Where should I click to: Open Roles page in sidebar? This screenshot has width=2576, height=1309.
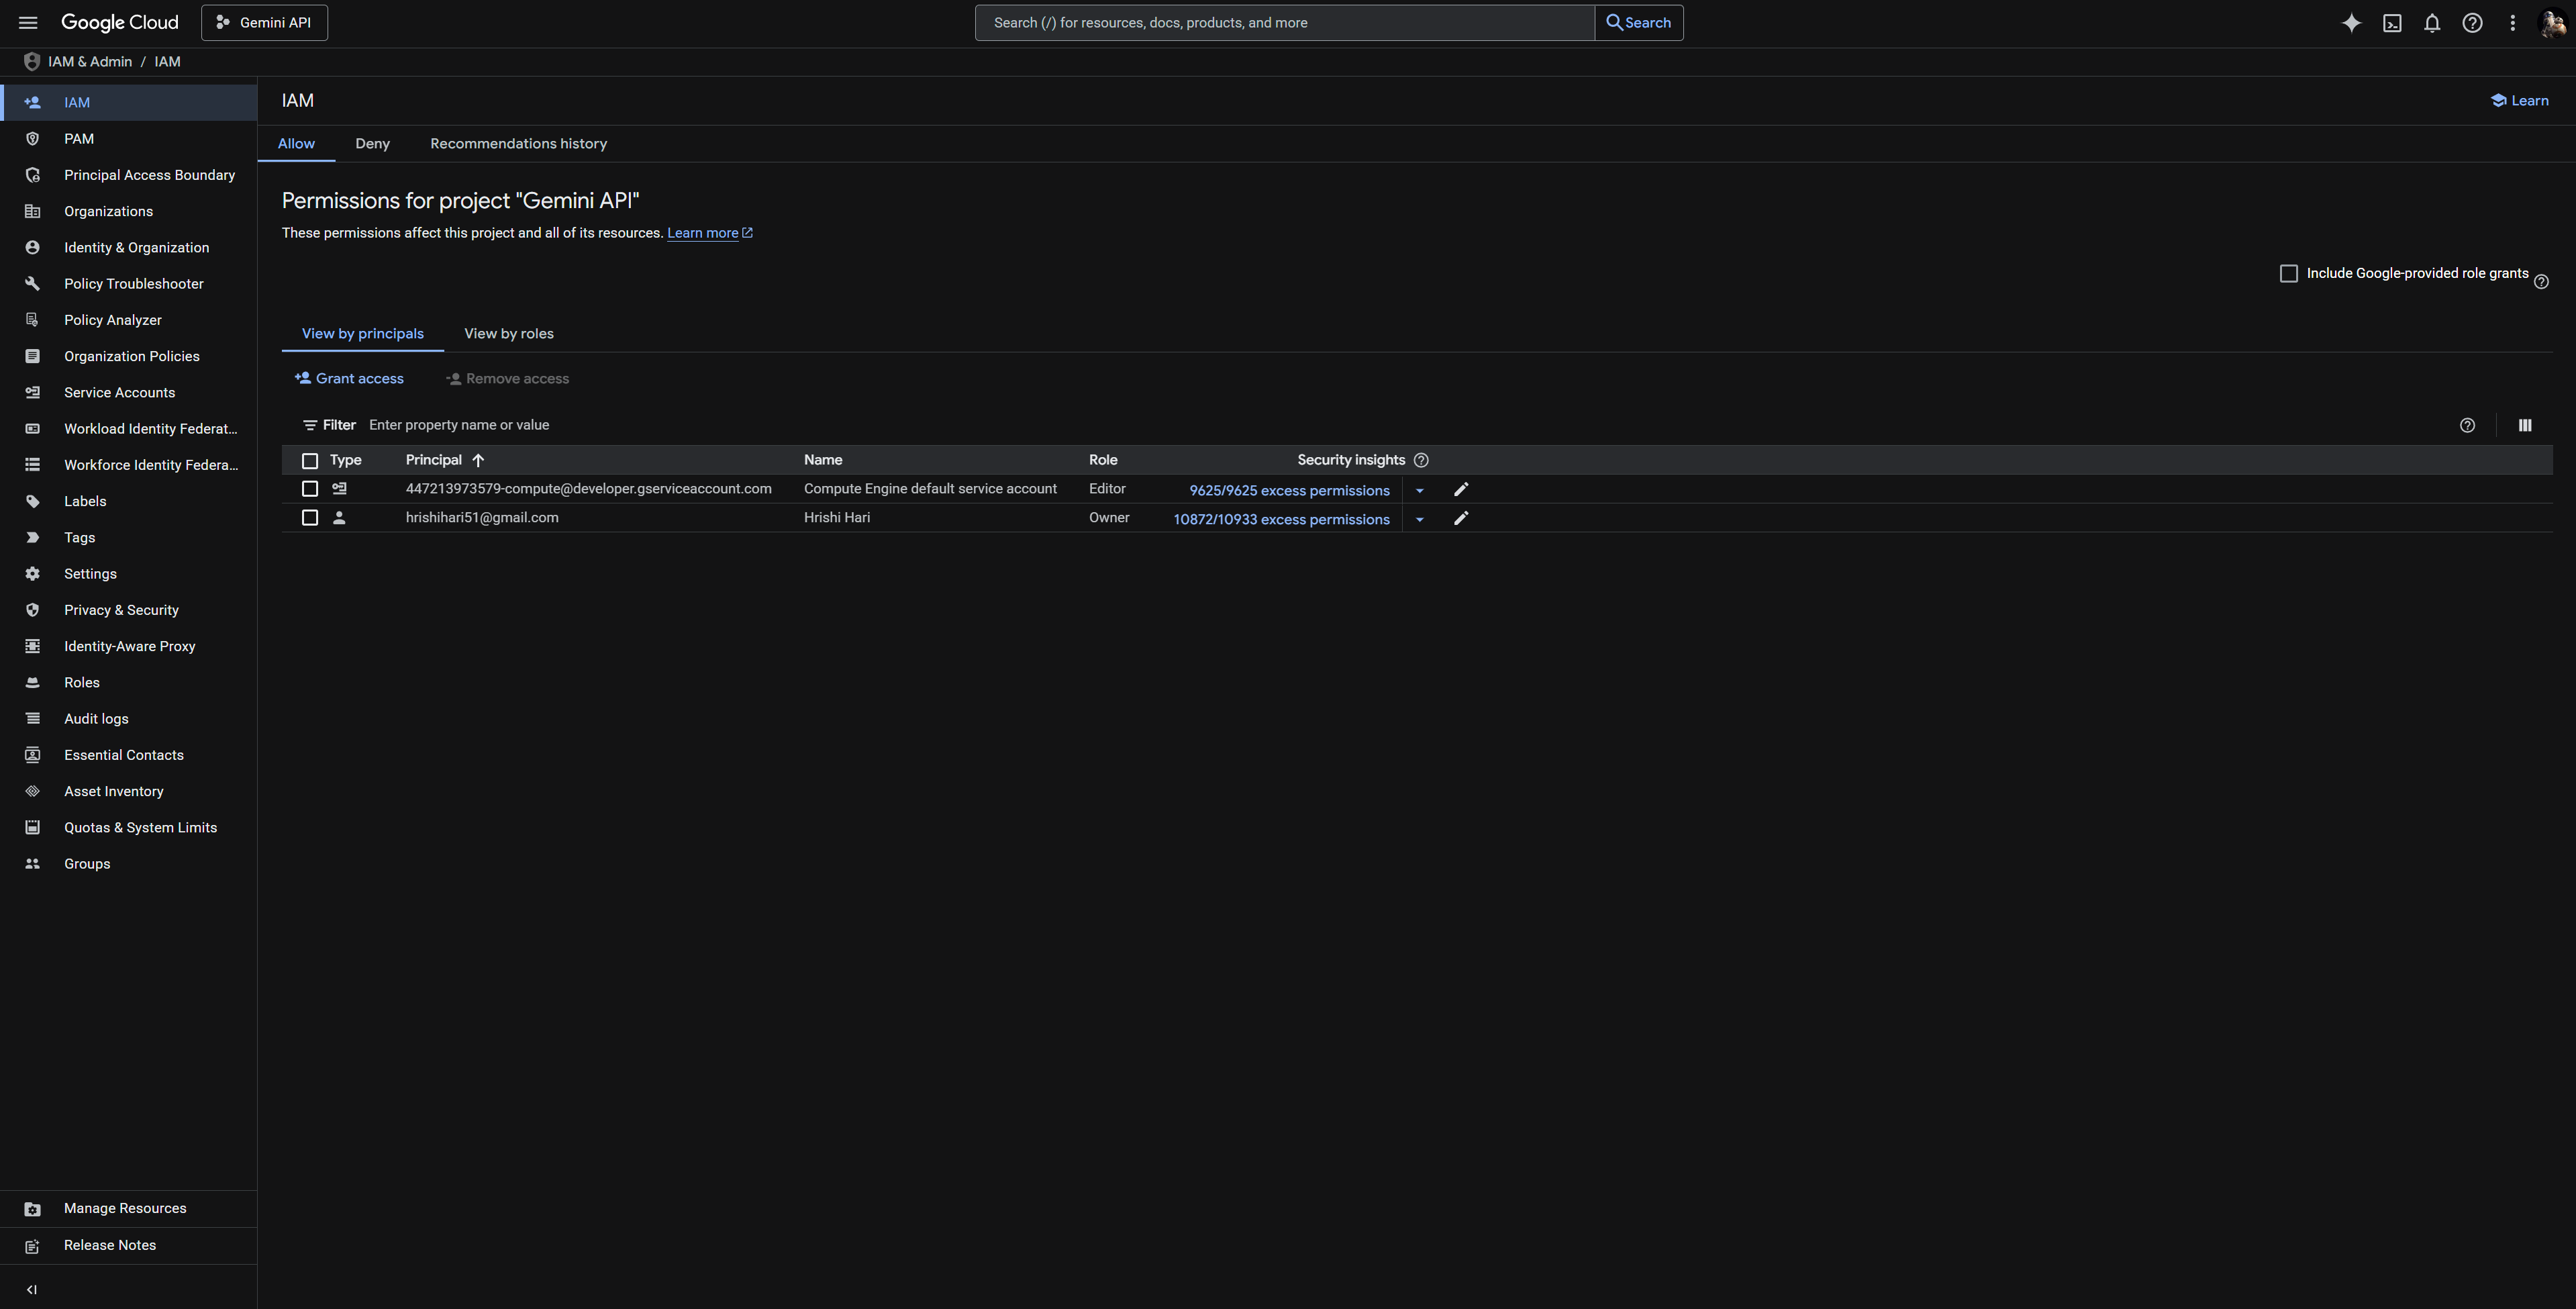pos(128,683)
